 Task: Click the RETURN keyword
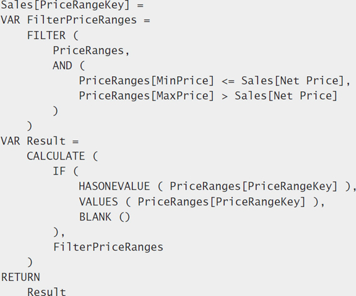click(21, 277)
